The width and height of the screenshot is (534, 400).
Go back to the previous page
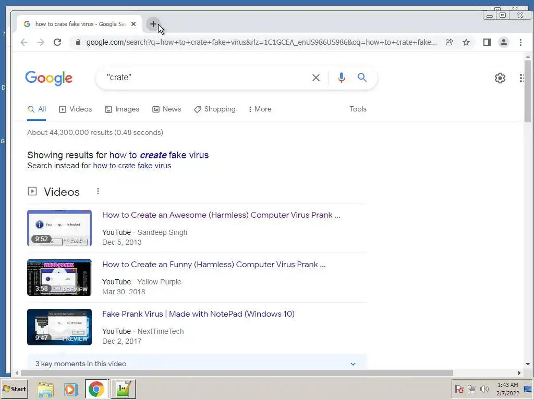pos(24,42)
